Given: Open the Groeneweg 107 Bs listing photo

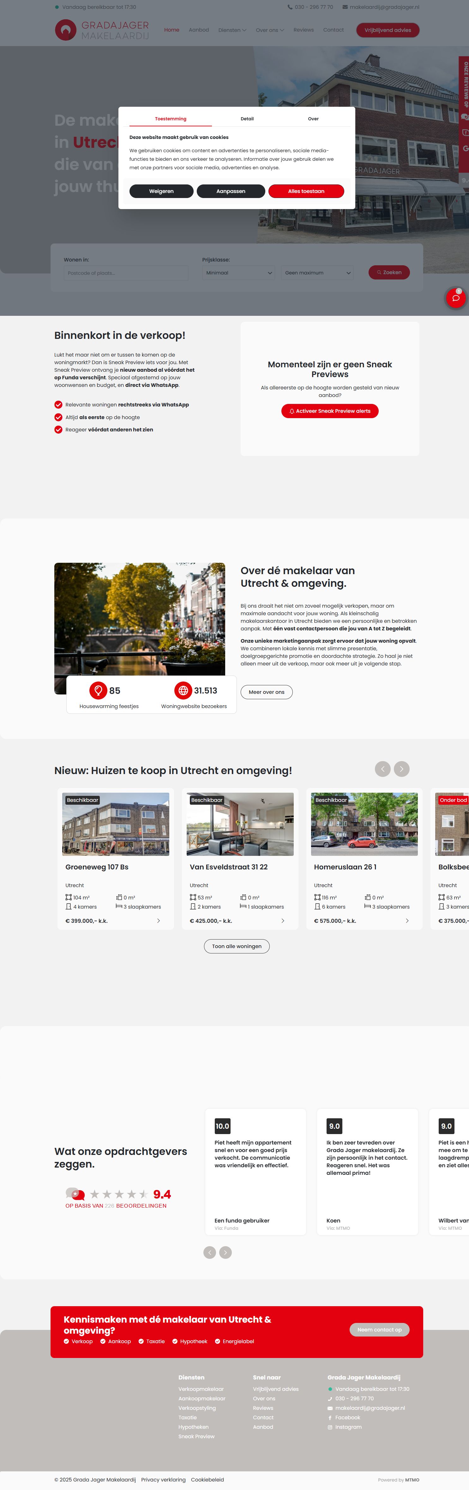Looking at the screenshot, I should (x=116, y=824).
